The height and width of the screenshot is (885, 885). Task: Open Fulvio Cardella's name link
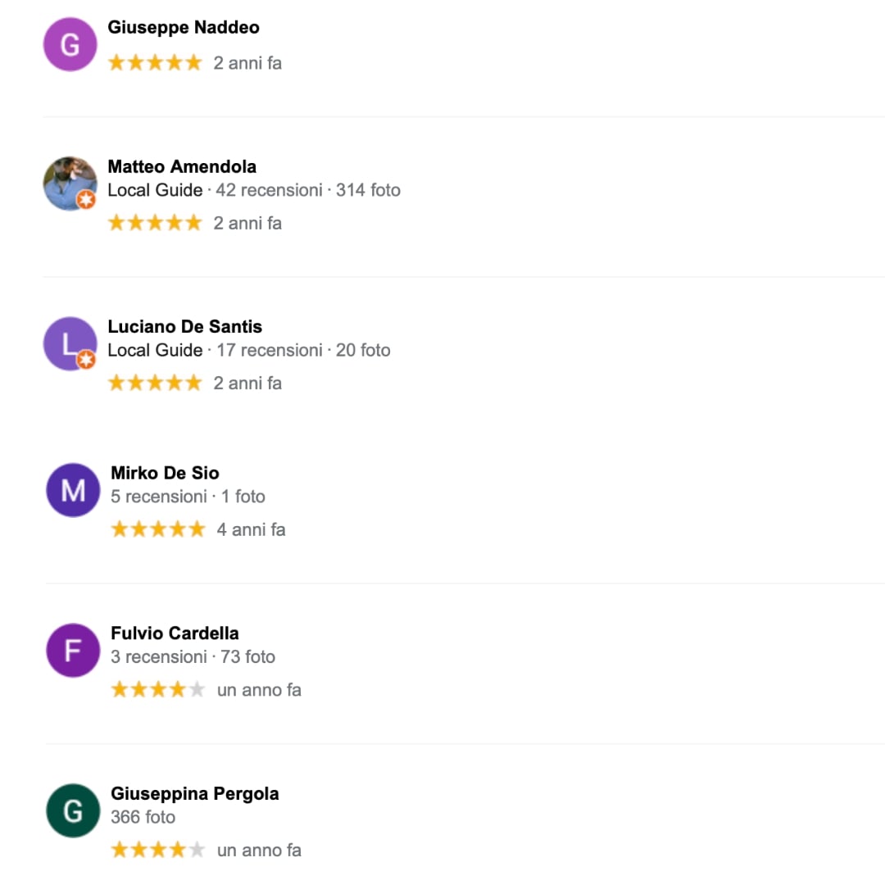point(175,633)
